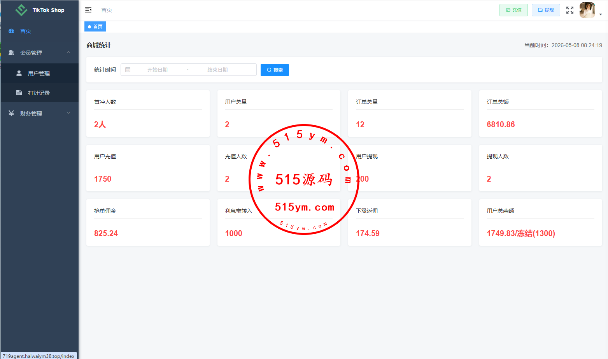
Task: Collapse sidebar with the hamburger menu icon
Action: (88, 10)
